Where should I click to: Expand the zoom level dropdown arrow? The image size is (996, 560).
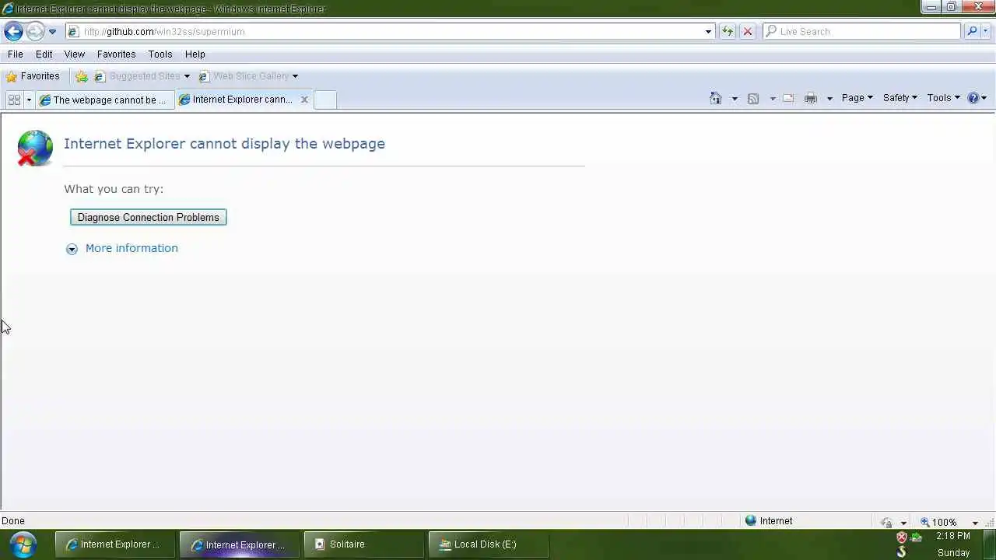point(975,523)
